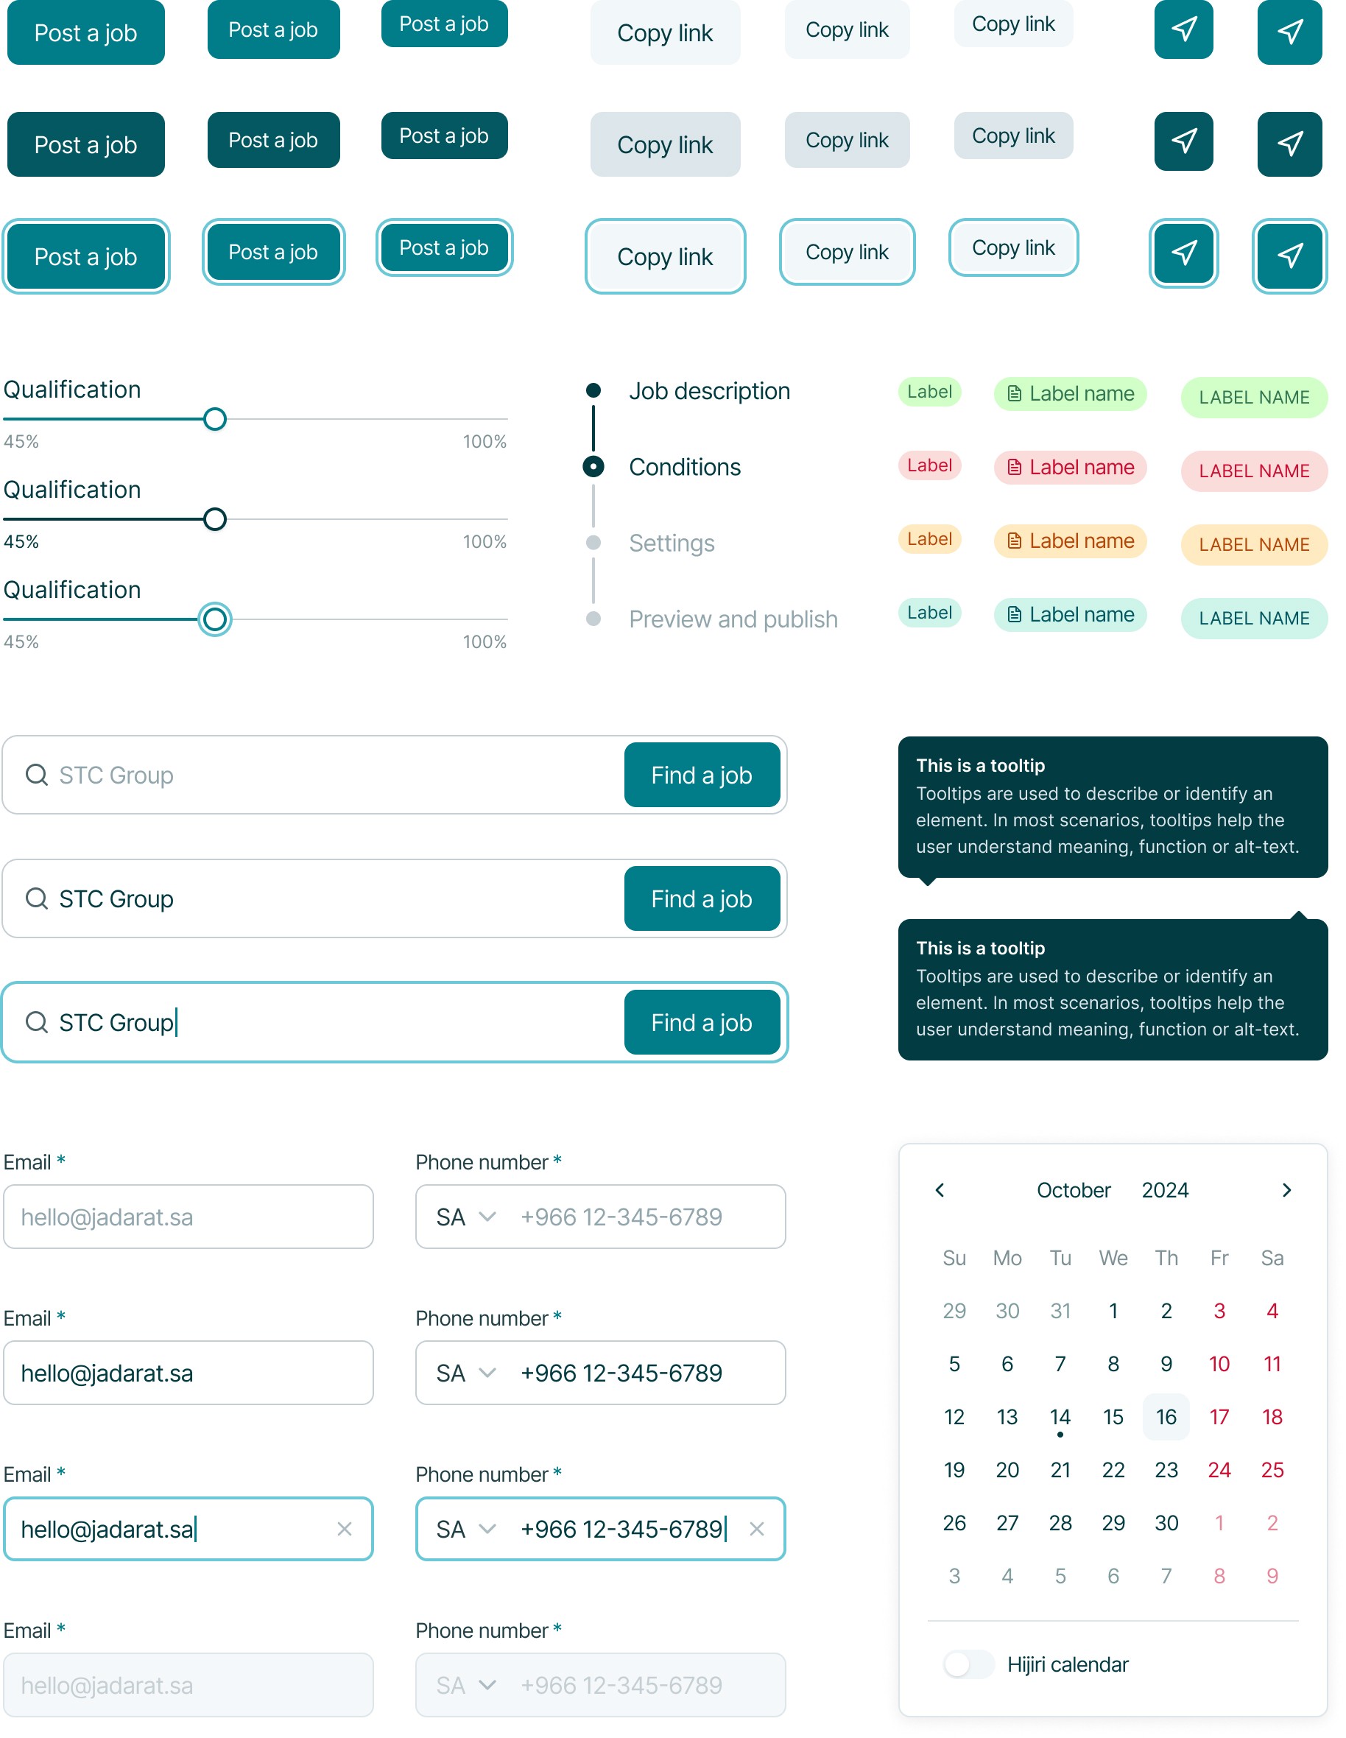Viewport: 1346px width, 1738px height.
Task: Click the "Hijiri calendar" label text
Action: tap(1068, 1664)
